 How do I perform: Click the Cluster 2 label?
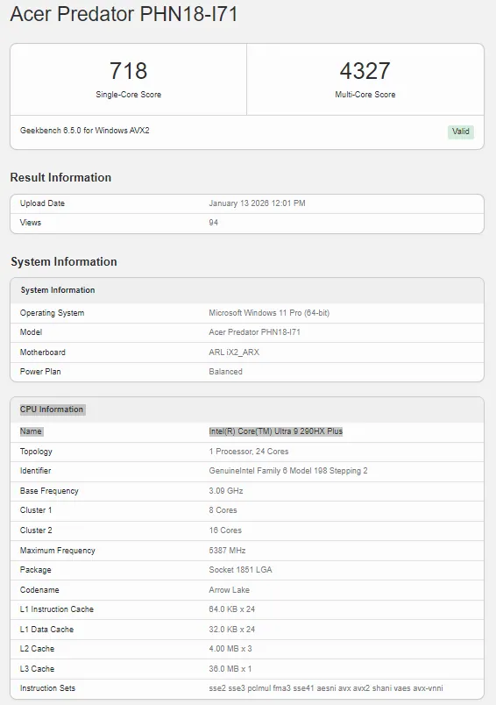(36, 531)
